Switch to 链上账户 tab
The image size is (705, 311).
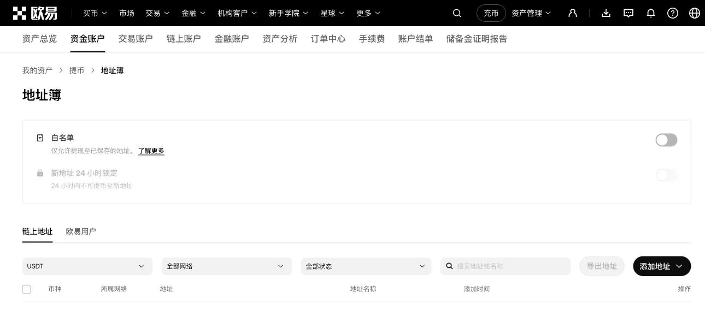184,39
